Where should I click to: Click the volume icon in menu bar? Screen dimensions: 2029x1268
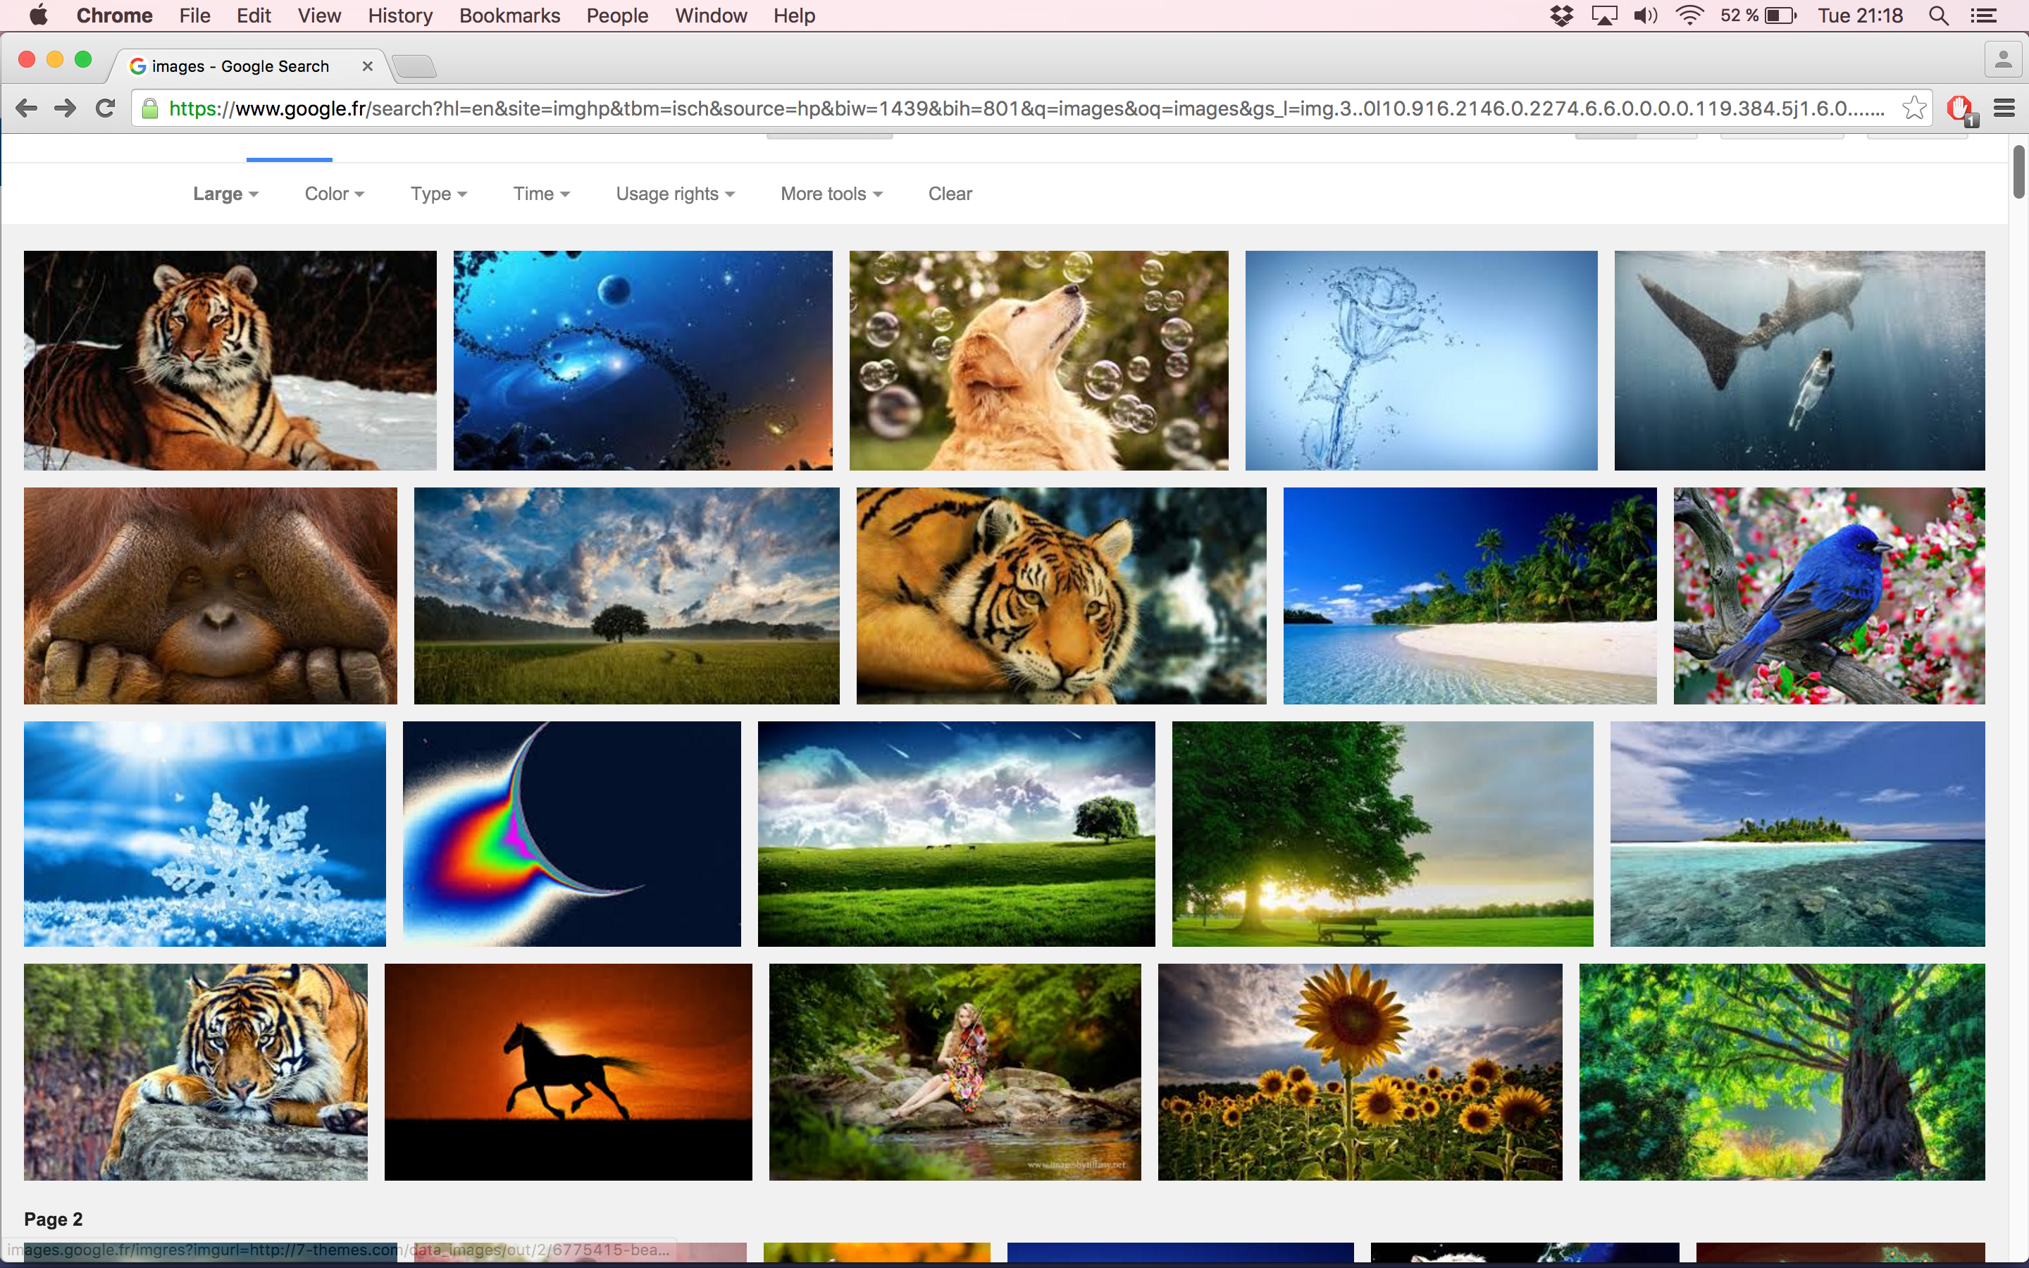pyautogui.click(x=1646, y=16)
